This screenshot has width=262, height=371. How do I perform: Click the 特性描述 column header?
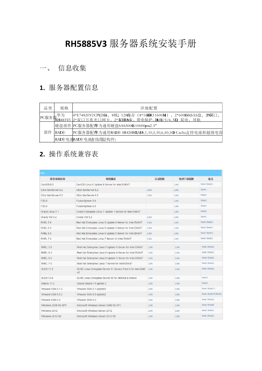pos(111,179)
